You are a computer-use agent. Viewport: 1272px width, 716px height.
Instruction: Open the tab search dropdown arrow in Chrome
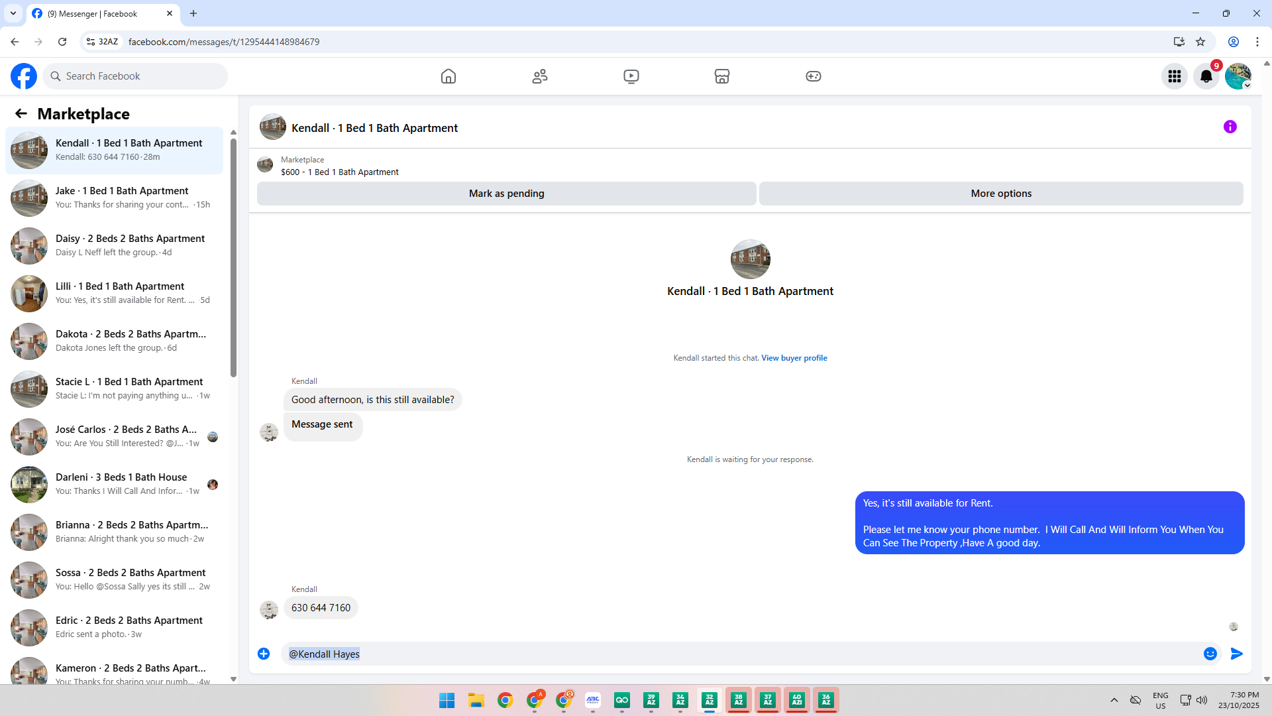click(13, 13)
